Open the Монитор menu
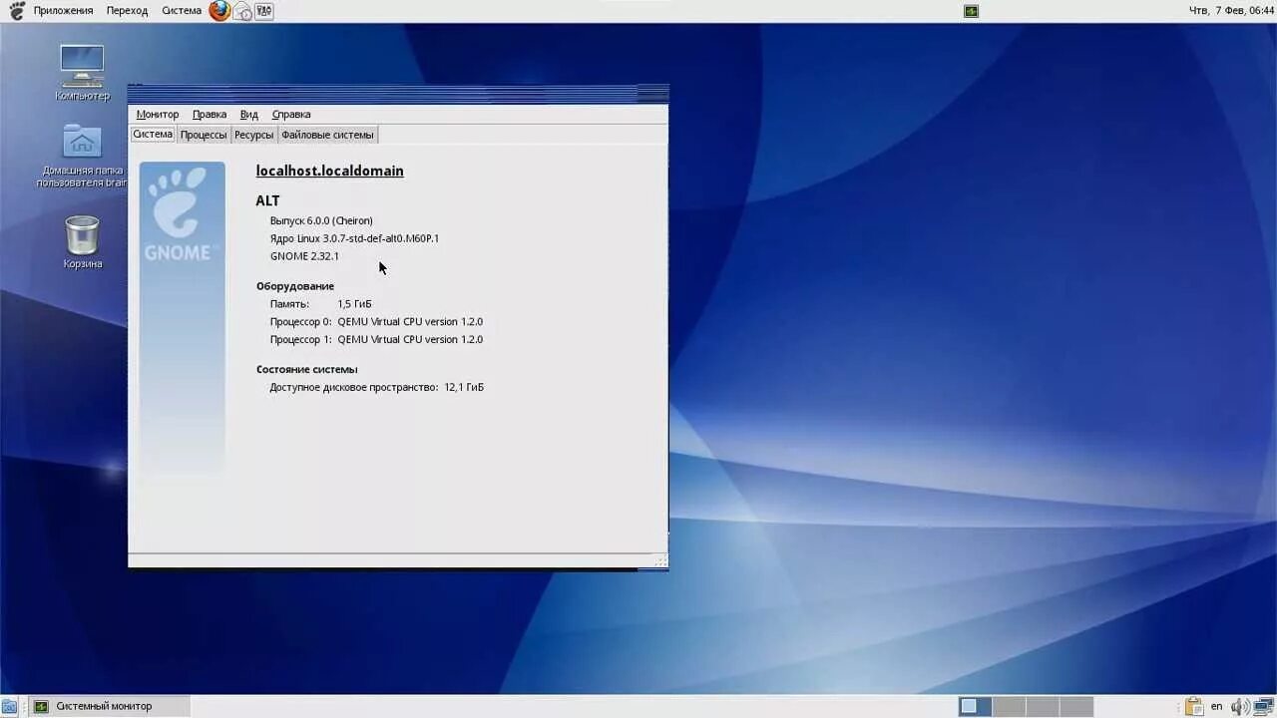The width and height of the screenshot is (1277, 718). point(158,115)
